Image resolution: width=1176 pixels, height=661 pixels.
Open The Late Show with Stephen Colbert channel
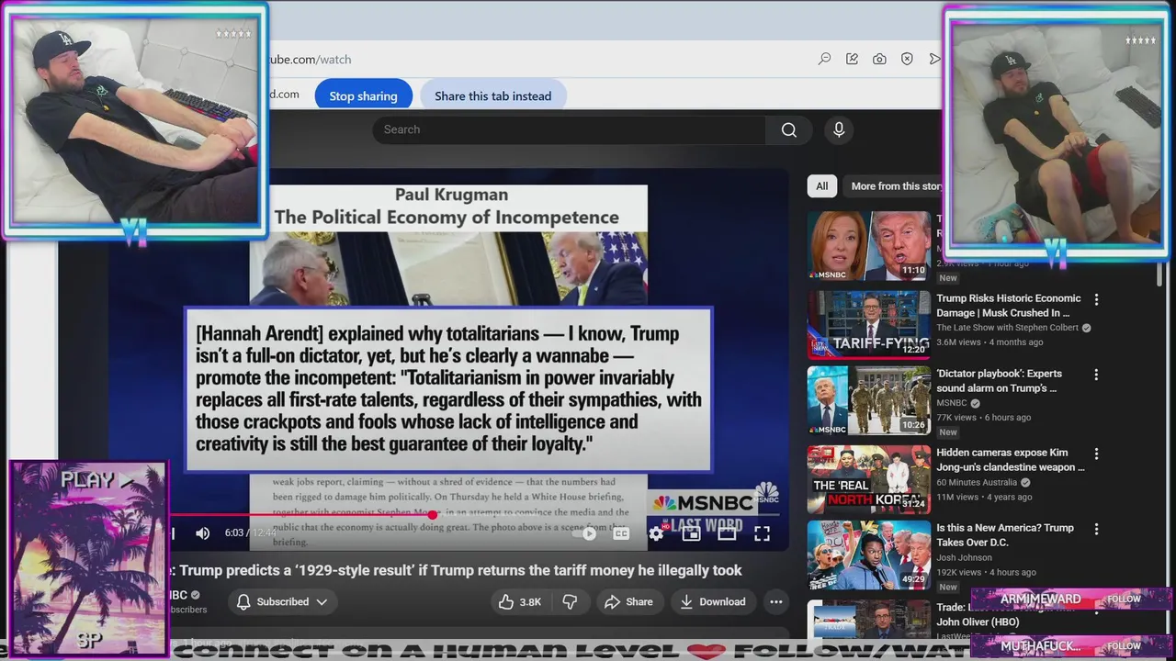click(1007, 328)
